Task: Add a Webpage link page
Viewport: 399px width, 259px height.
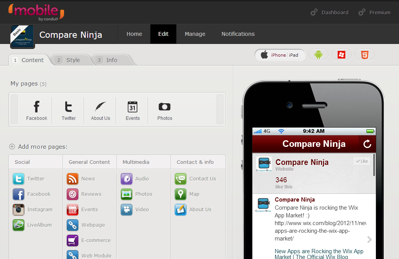Action: tap(86, 225)
